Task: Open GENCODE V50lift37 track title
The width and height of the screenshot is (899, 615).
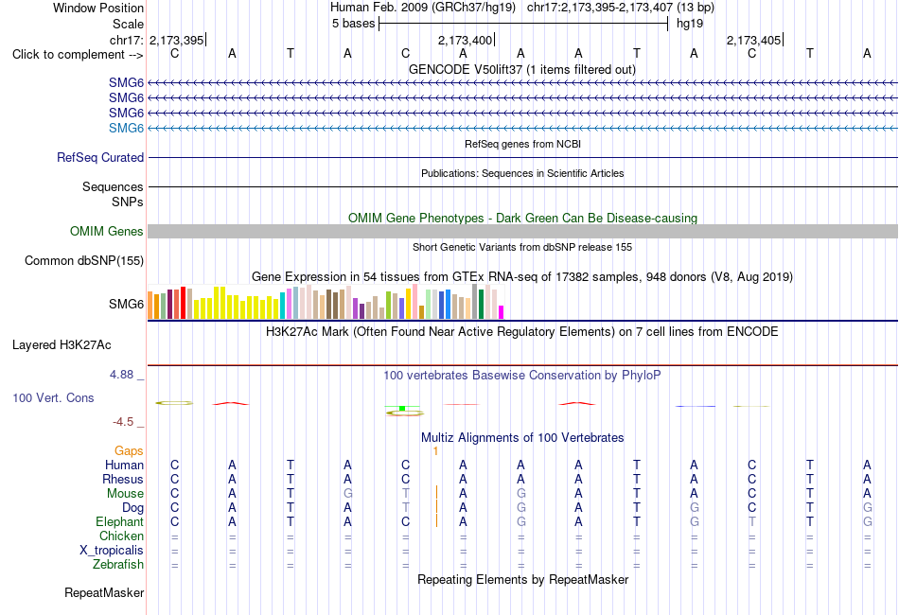Action: [x=522, y=69]
